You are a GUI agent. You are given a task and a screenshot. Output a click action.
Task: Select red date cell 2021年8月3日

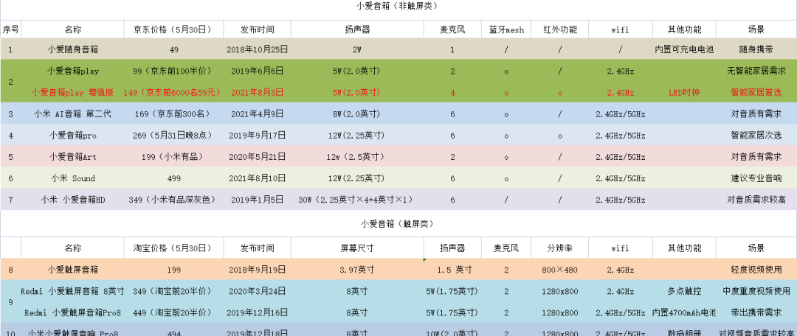tap(258, 92)
